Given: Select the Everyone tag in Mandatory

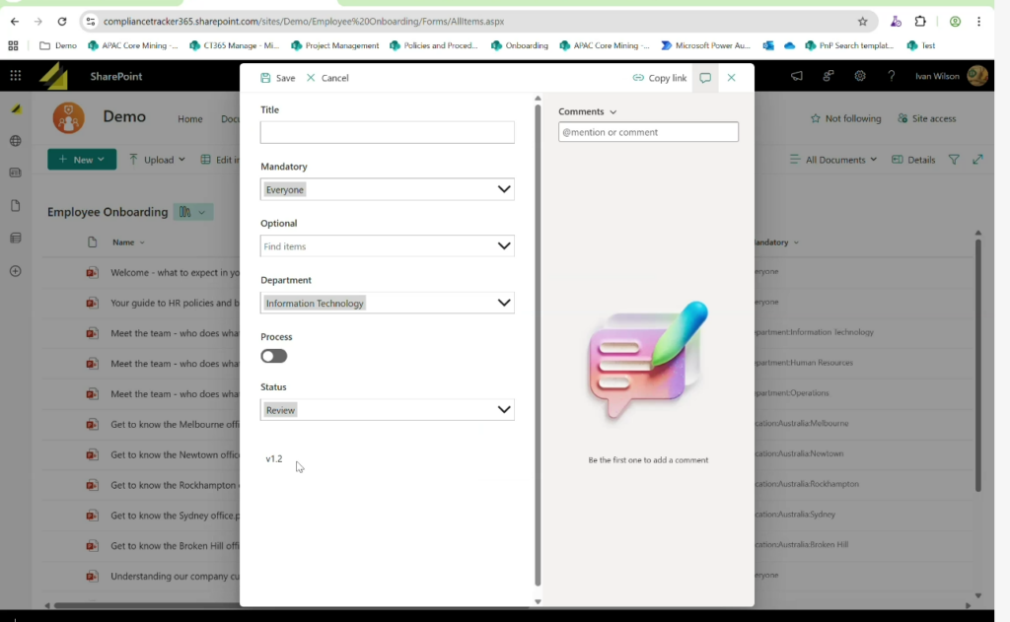Looking at the screenshot, I should [x=285, y=189].
